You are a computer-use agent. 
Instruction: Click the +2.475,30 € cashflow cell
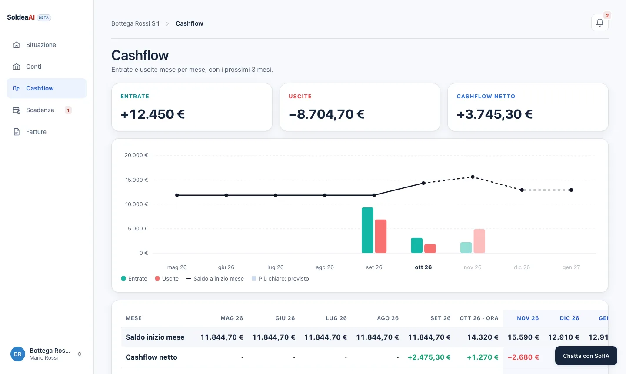click(429, 357)
